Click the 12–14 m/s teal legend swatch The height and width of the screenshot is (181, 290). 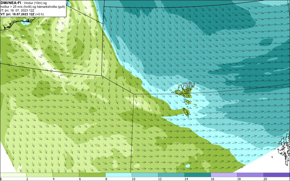[171, 175]
